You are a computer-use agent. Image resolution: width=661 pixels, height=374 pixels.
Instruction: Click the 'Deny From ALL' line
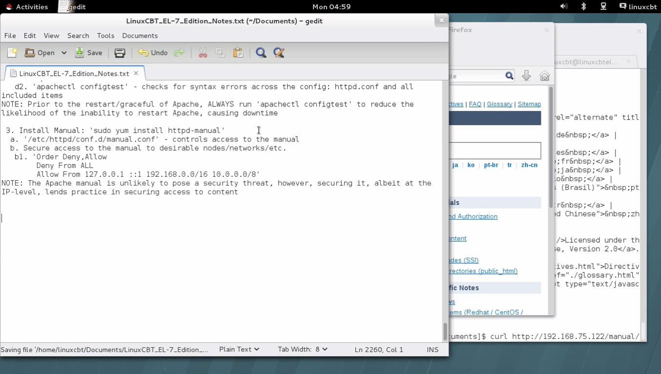coord(64,166)
